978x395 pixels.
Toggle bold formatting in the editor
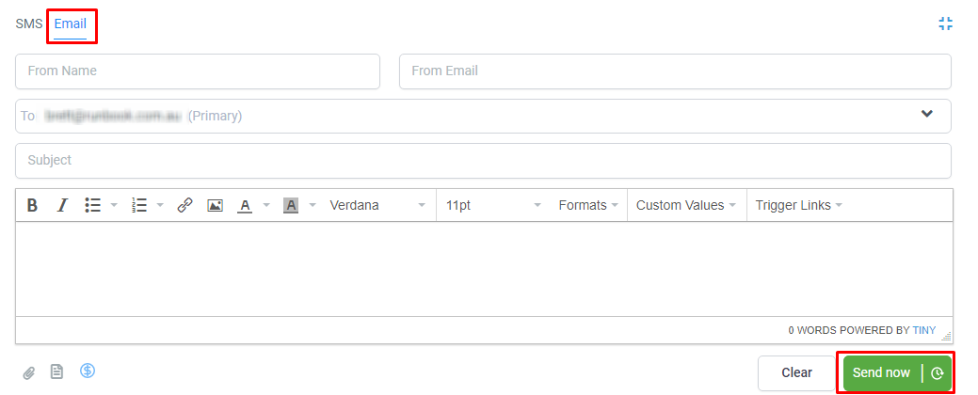coord(32,205)
